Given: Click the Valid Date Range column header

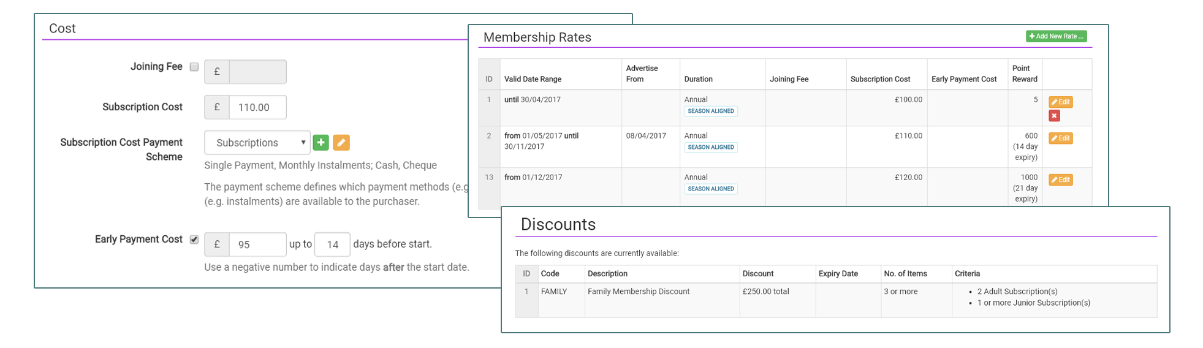Looking at the screenshot, I should point(533,79).
